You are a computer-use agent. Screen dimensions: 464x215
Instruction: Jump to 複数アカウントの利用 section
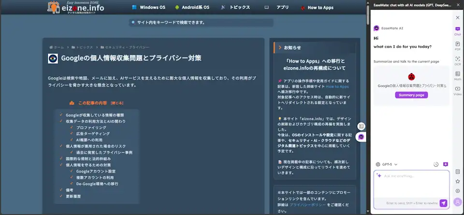95,177
